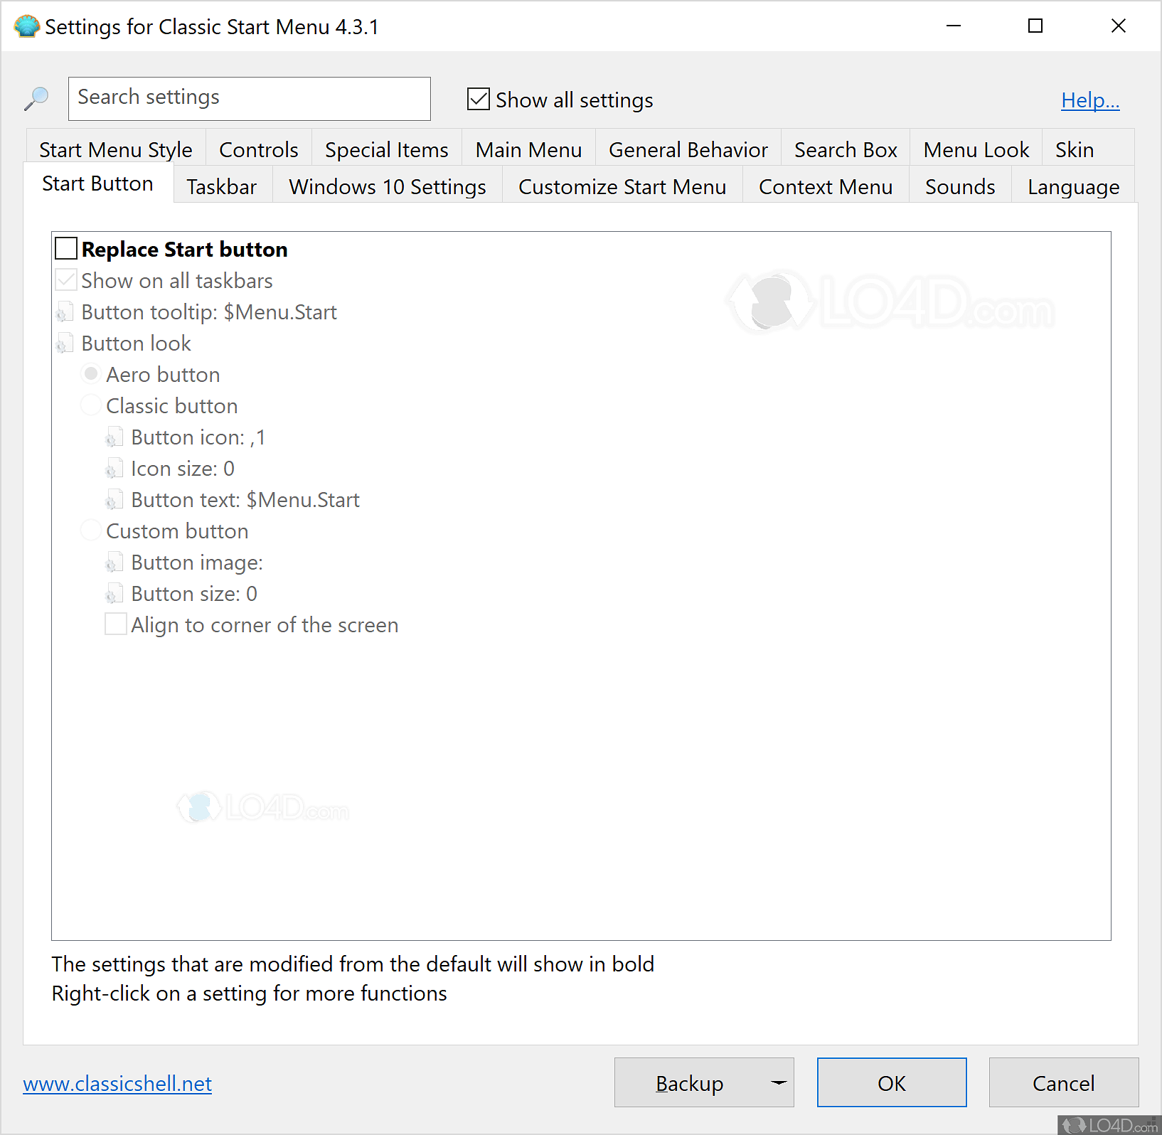Click the Button image setting icon
Image resolution: width=1162 pixels, height=1135 pixels.
click(114, 563)
